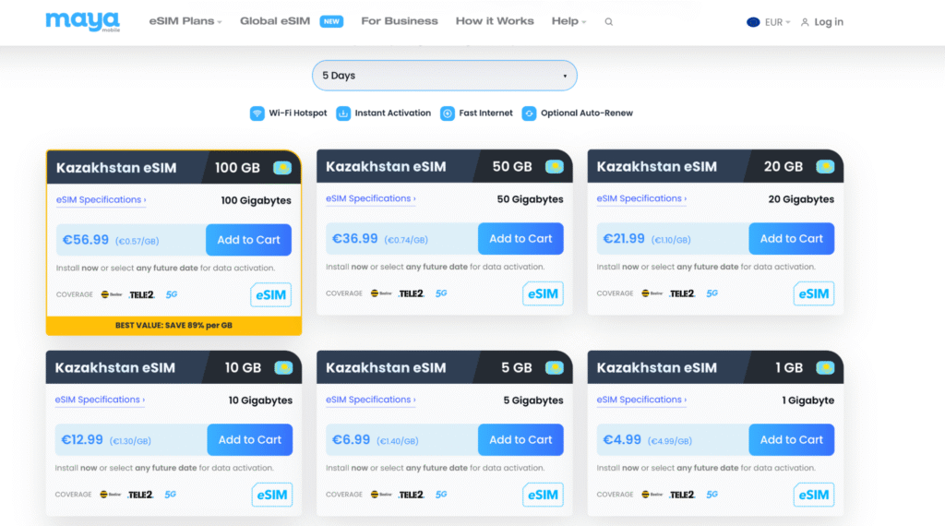Open the Global eSIM page
This screenshot has width=945, height=526.
click(x=275, y=21)
